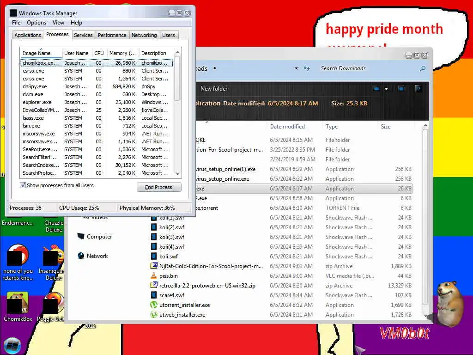This screenshot has width=473, height=355.
Task: Open Explorer help icon
Action: [418, 89]
